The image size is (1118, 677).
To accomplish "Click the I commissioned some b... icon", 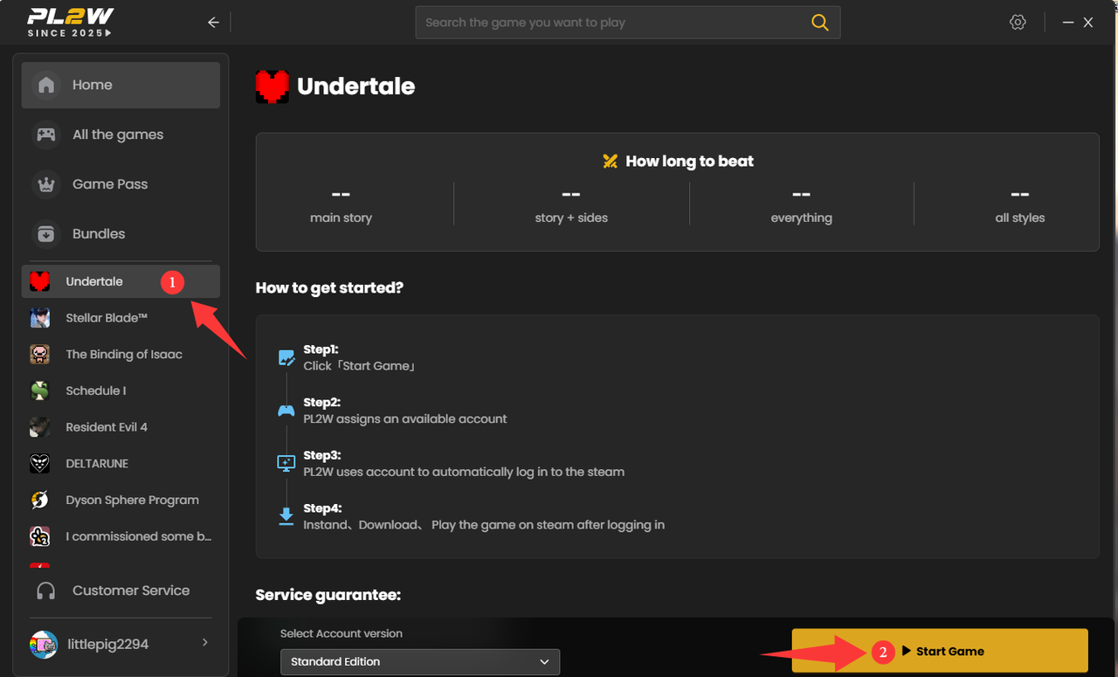I will tap(39, 536).
